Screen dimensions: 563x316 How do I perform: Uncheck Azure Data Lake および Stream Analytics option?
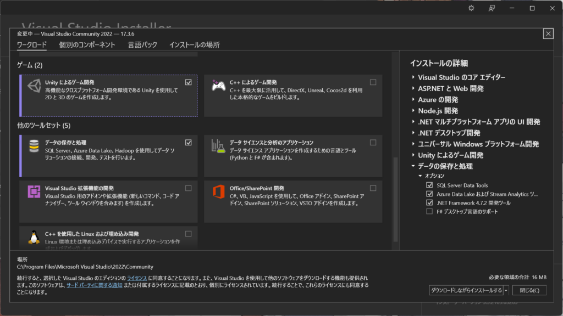coord(429,194)
